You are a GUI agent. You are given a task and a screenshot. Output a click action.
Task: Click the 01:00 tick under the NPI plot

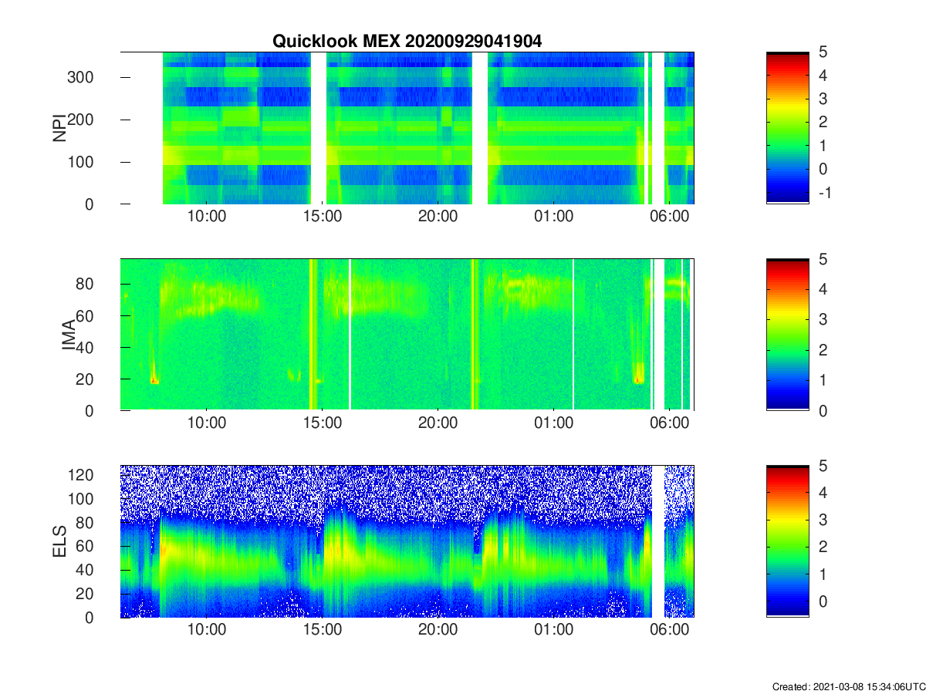coord(553,217)
